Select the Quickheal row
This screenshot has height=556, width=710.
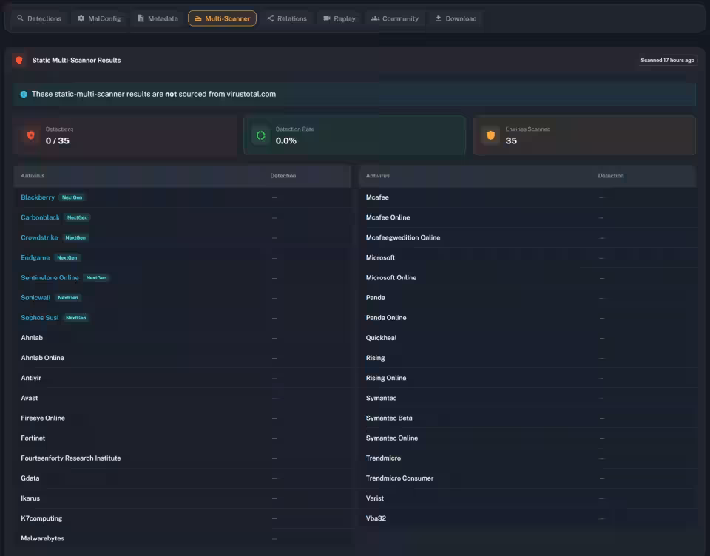(528, 338)
